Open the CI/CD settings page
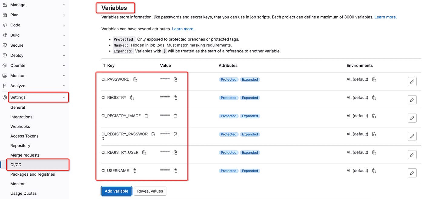This screenshot has width=424, height=199. tap(38, 165)
